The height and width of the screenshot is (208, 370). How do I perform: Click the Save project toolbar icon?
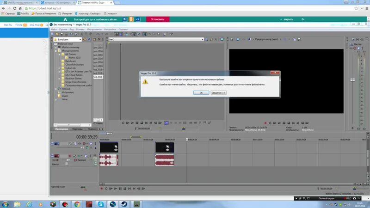(62, 34)
